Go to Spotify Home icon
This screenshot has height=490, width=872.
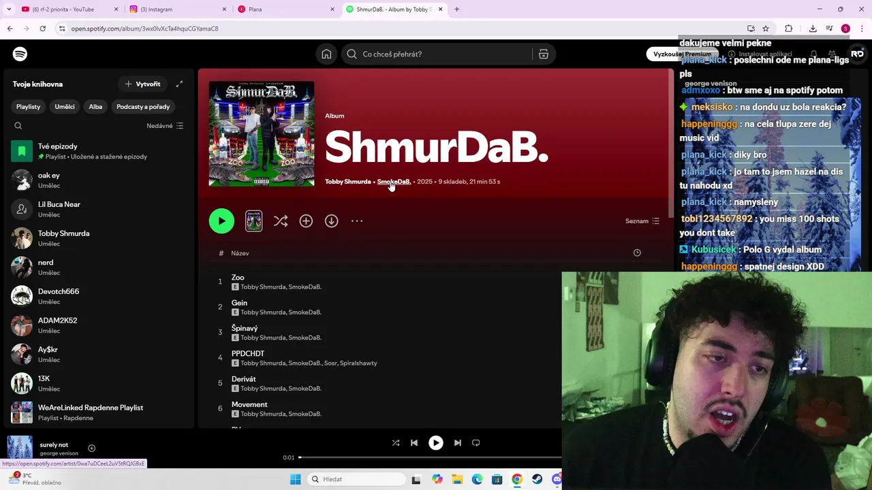point(326,54)
